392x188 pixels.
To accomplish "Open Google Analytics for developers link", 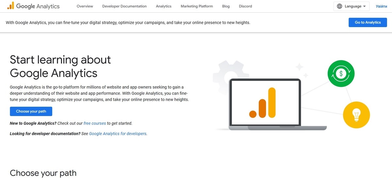I will click(118, 133).
